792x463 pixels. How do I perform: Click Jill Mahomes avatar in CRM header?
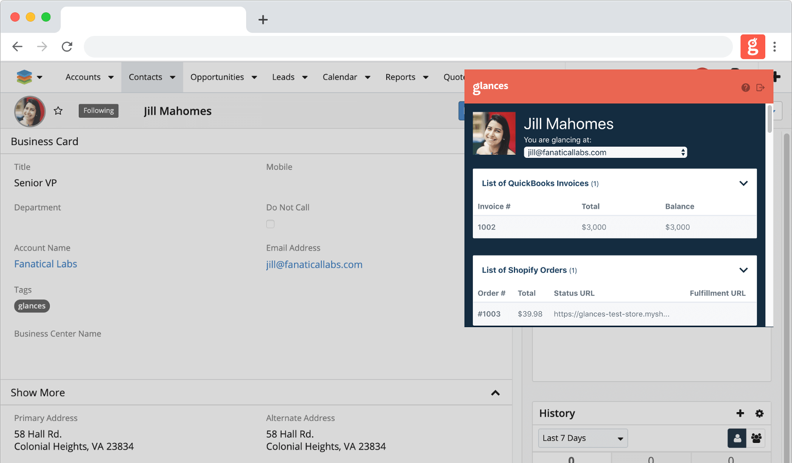[30, 111]
